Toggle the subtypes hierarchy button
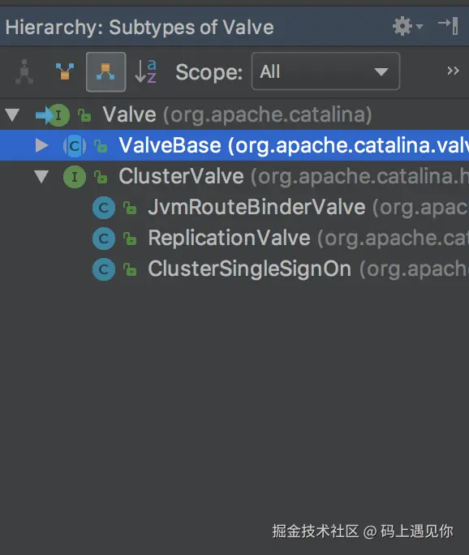The width and height of the screenshot is (469, 555). (x=105, y=72)
